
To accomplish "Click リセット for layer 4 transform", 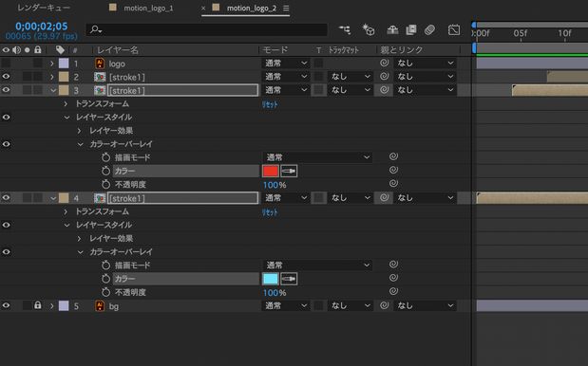I will 270,212.
